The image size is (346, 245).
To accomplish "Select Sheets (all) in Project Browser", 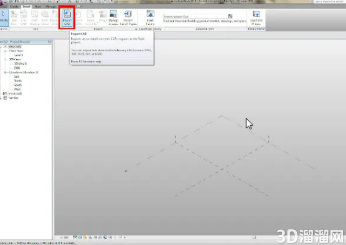I will (15, 93).
